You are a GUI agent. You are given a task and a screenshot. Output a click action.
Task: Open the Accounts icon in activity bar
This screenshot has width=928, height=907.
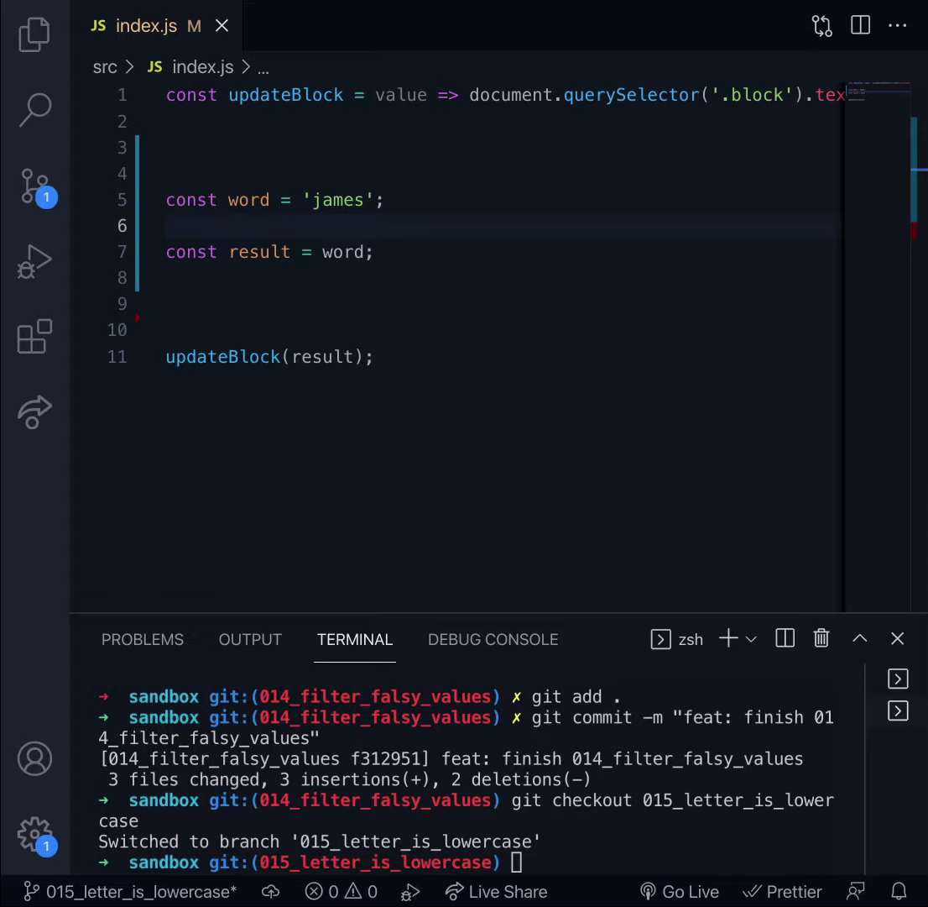coord(34,758)
